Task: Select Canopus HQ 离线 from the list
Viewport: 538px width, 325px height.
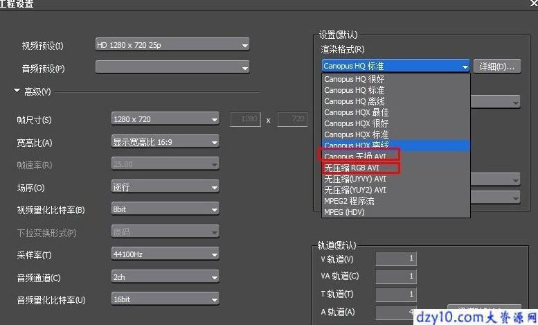Action: pyautogui.click(x=395, y=101)
